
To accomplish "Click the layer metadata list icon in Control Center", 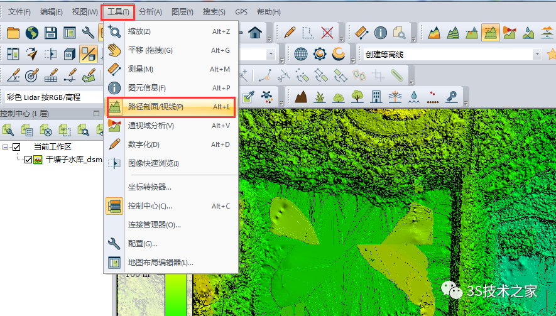I will (x=27, y=130).
